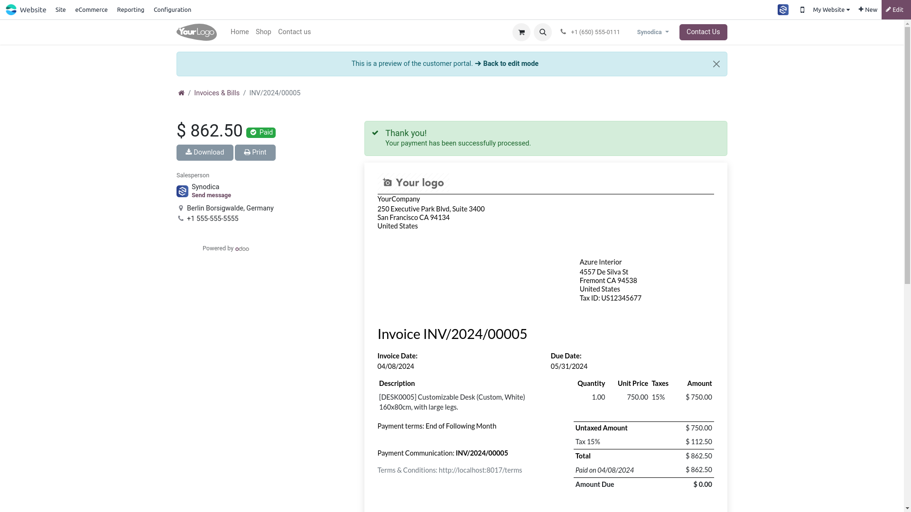Click the Amount Due $ 0.00 value

[702, 485]
